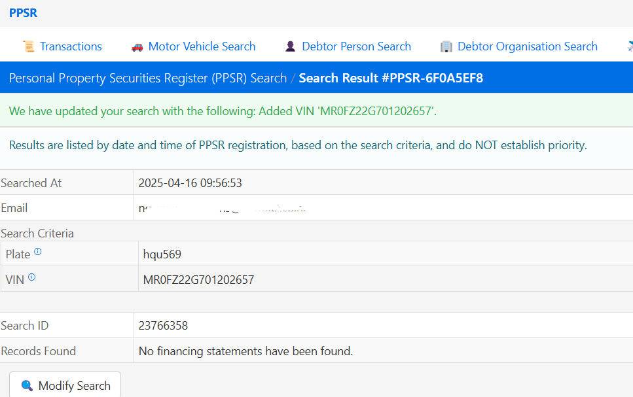The height and width of the screenshot is (397, 633).
Task: Click the Email label
Action: pyautogui.click(x=14, y=208)
